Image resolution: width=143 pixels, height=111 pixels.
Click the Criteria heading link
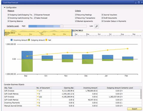(x=78, y=11)
